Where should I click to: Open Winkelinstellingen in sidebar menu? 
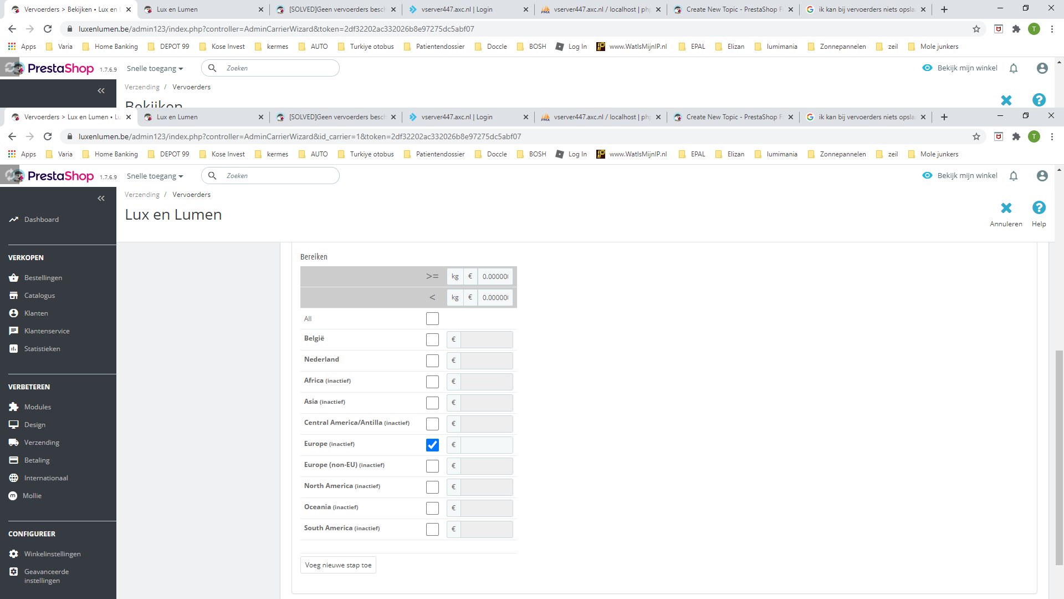52,554
